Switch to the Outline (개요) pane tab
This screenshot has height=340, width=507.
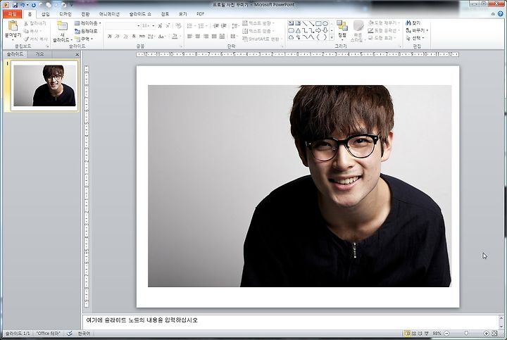pyautogui.click(x=39, y=54)
